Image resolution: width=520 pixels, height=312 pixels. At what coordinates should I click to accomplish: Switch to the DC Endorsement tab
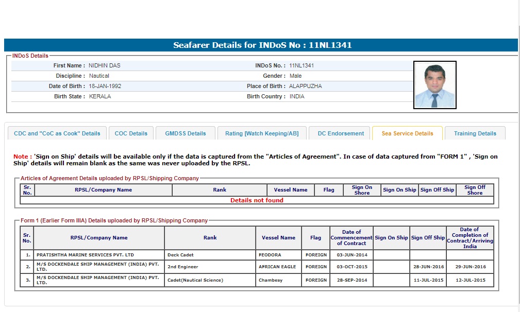[341, 133]
